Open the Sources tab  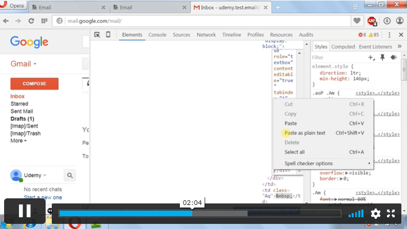[181, 35]
